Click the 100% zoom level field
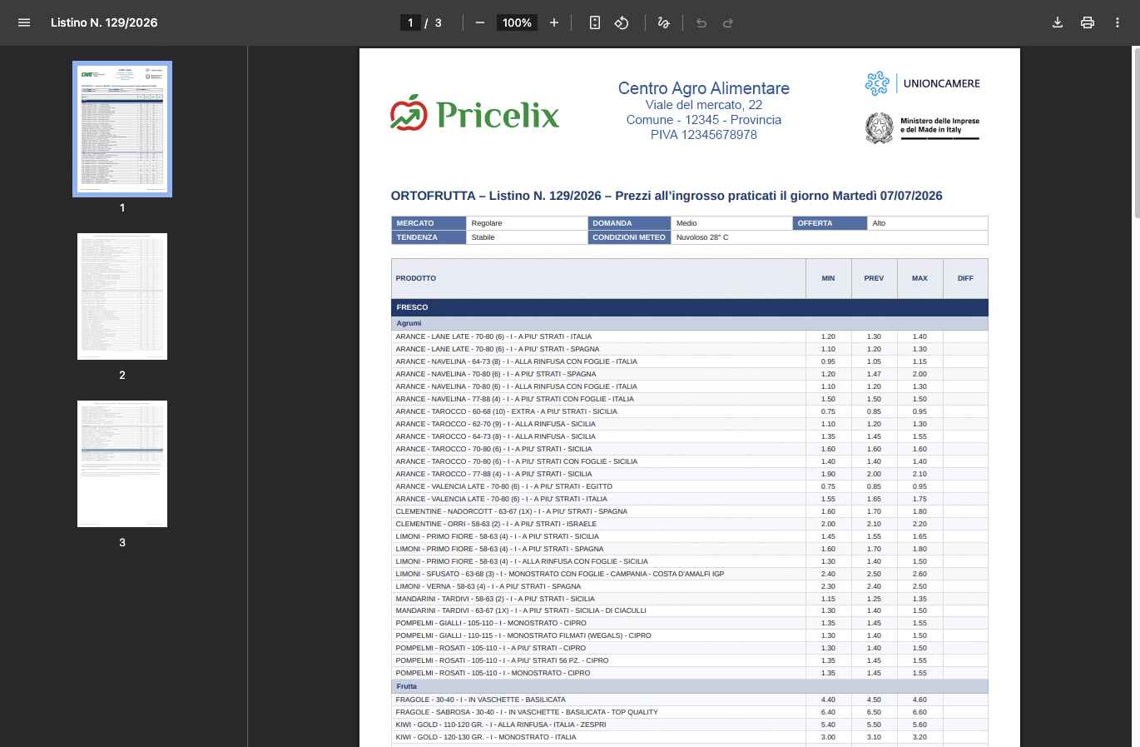This screenshot has width=1140, height=747. [517, 22]
